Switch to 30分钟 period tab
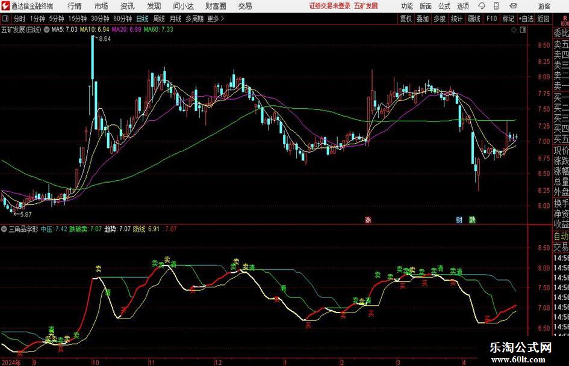Image resolution: width=569 pixels, height=366 pixels. (100, 19)
